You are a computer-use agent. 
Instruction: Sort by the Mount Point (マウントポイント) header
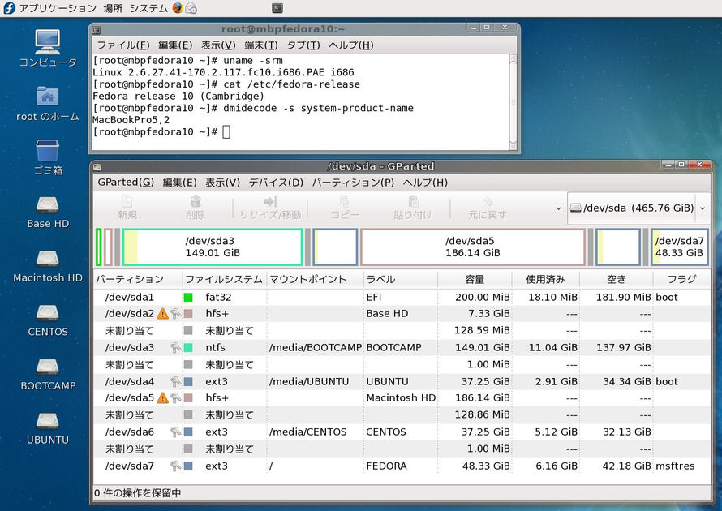tap(315, 279)
